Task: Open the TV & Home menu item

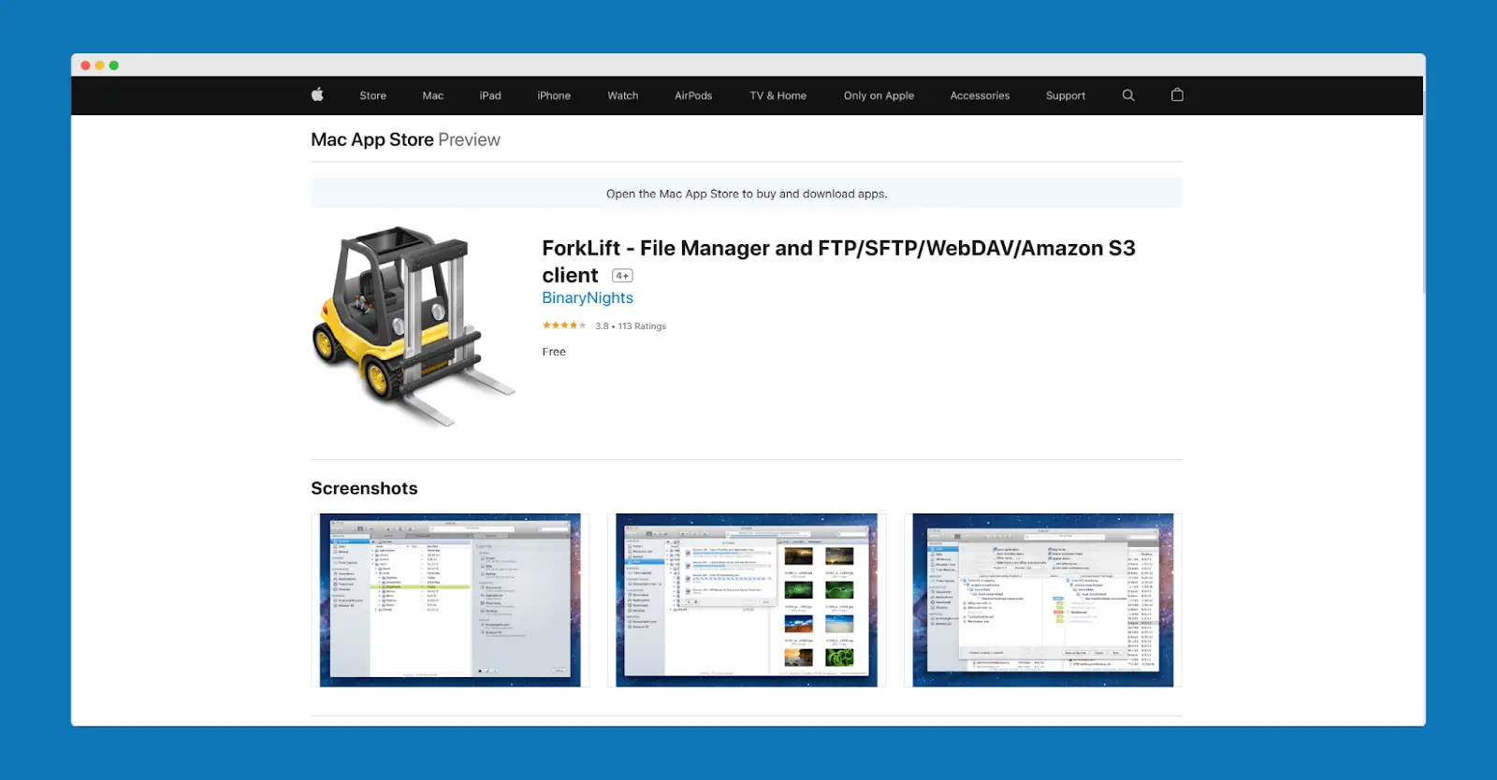Action: 778,95
